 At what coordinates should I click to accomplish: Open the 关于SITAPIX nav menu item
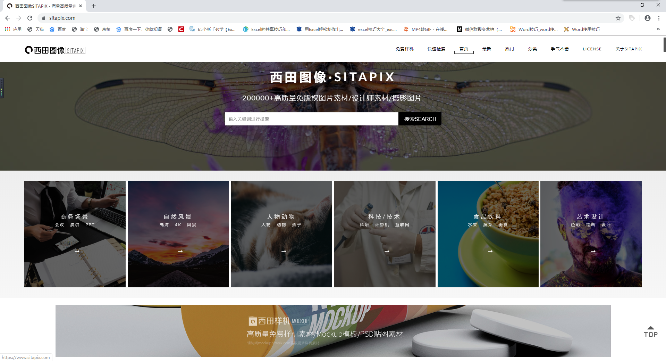(629, 49)
